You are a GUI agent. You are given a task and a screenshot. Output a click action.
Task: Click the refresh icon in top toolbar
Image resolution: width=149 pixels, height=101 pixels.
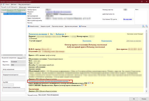4,5
